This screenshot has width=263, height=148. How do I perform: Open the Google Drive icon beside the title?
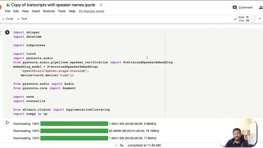8,5
